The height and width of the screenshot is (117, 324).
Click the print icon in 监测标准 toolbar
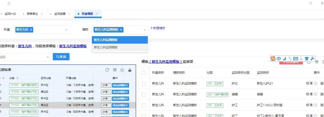[122, 70]
